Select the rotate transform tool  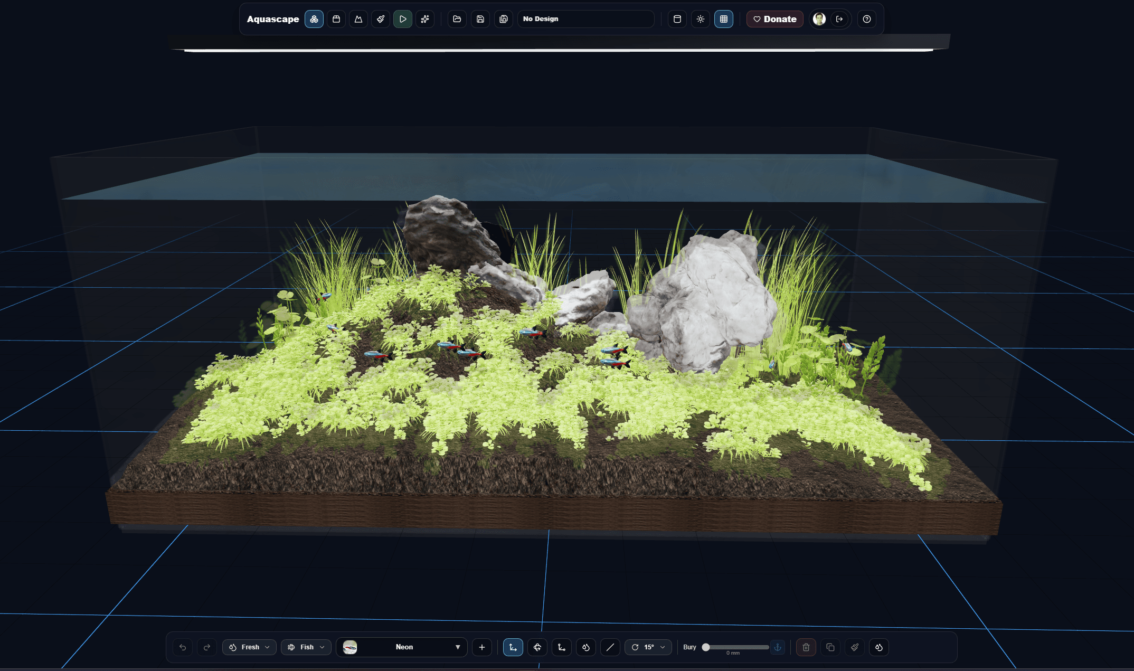537,647
